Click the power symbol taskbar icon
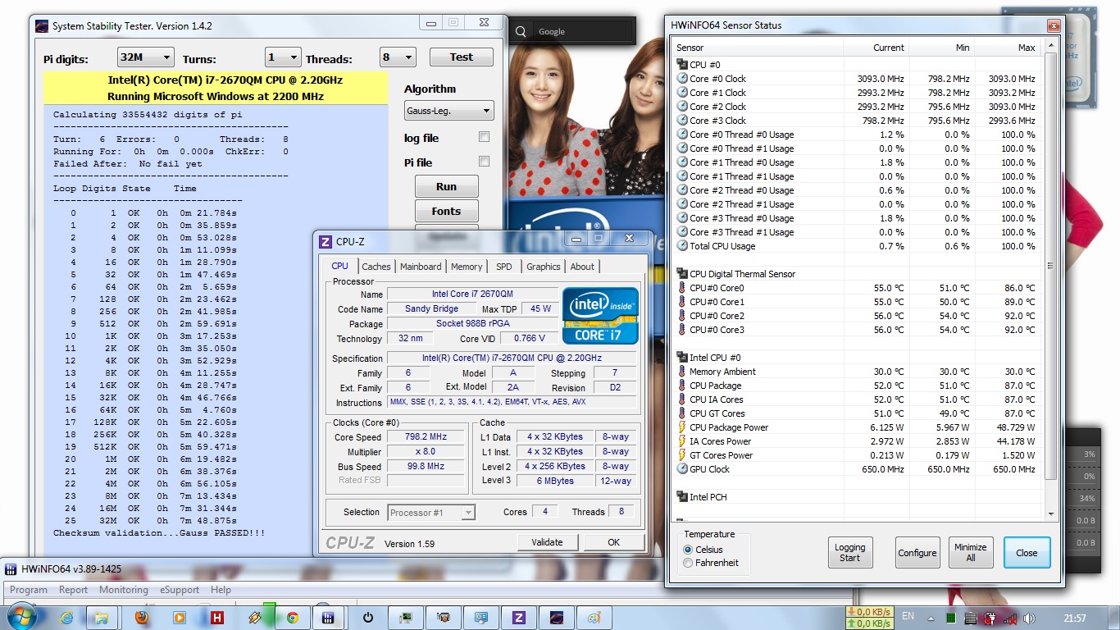 click(x=368, y=618)
